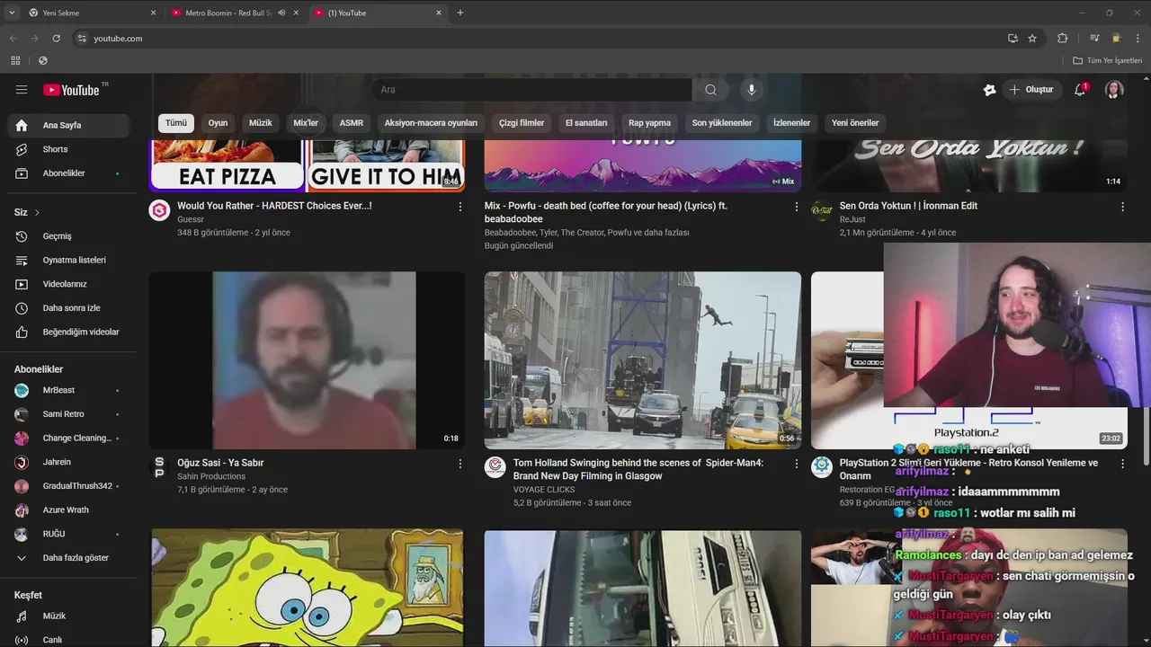Open the browser extensions puzzle icon

pos(1062,39)
